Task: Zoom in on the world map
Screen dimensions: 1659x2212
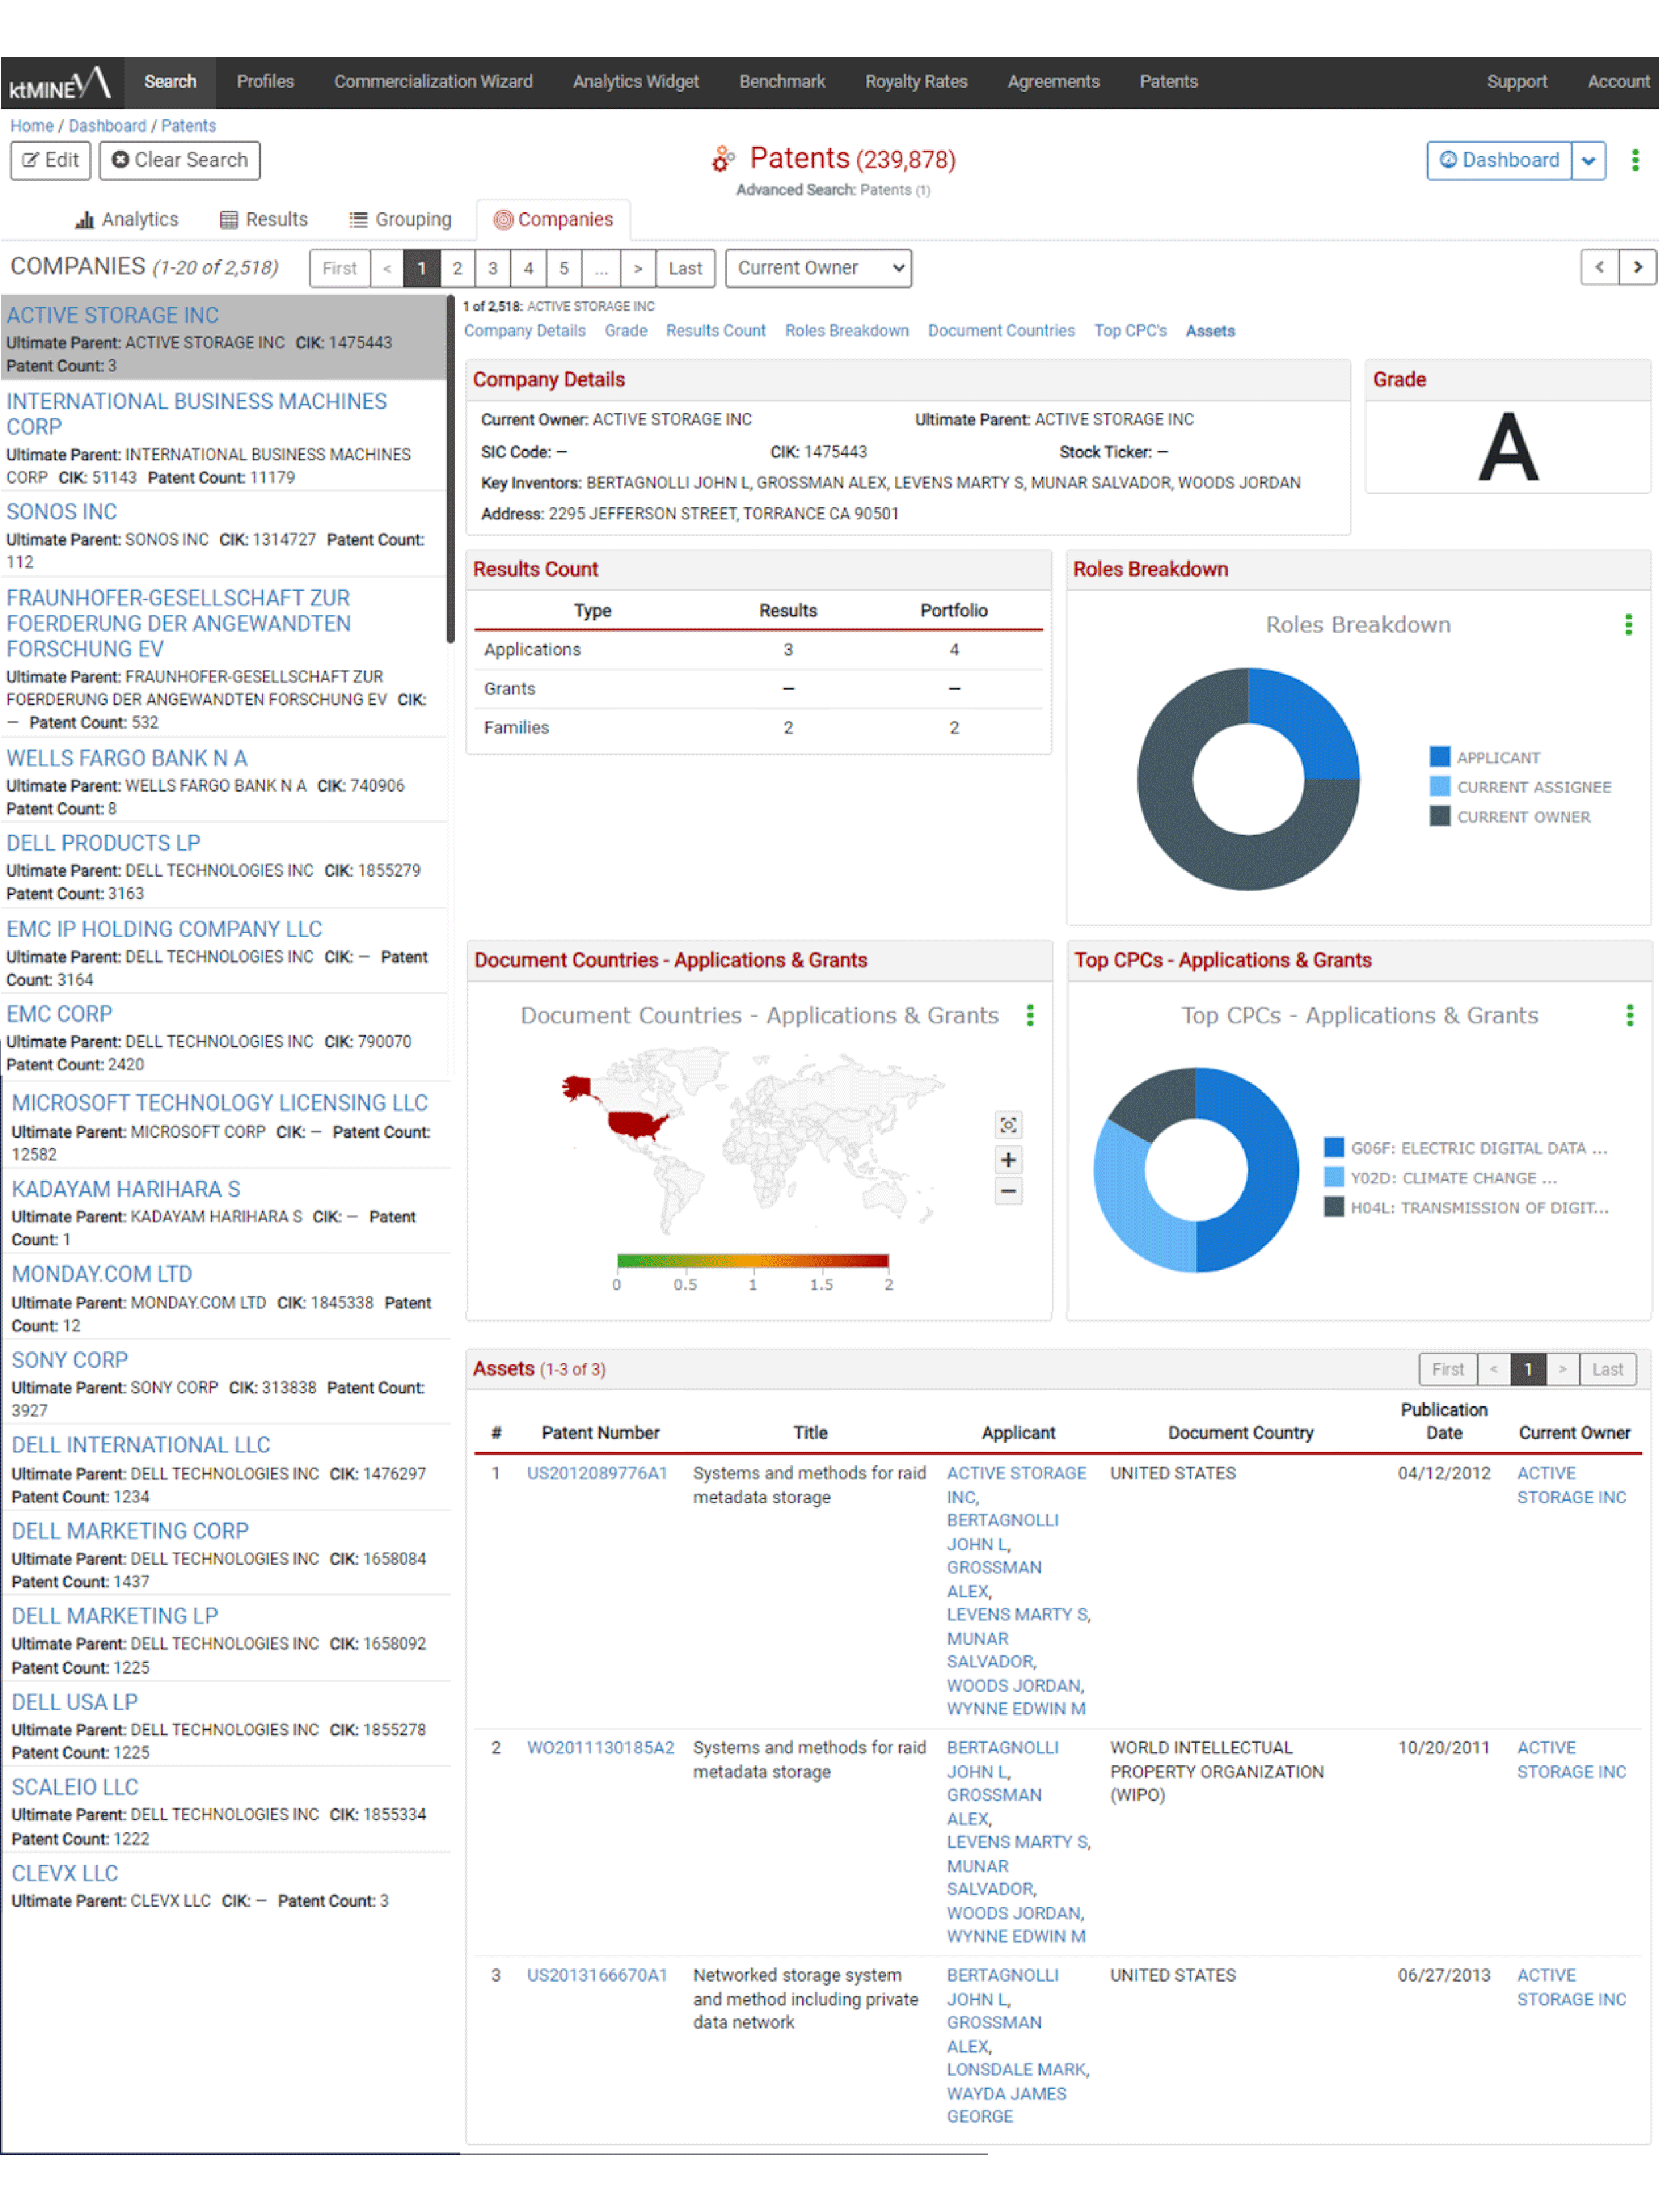Action: (x=1008, y=1160)
